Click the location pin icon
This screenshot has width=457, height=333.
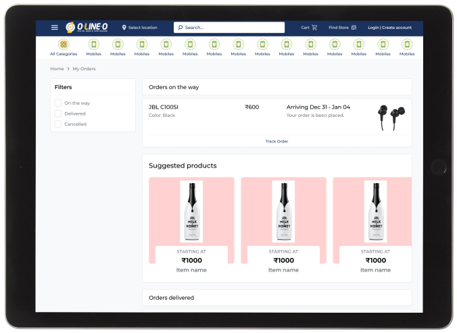[124, 28]
